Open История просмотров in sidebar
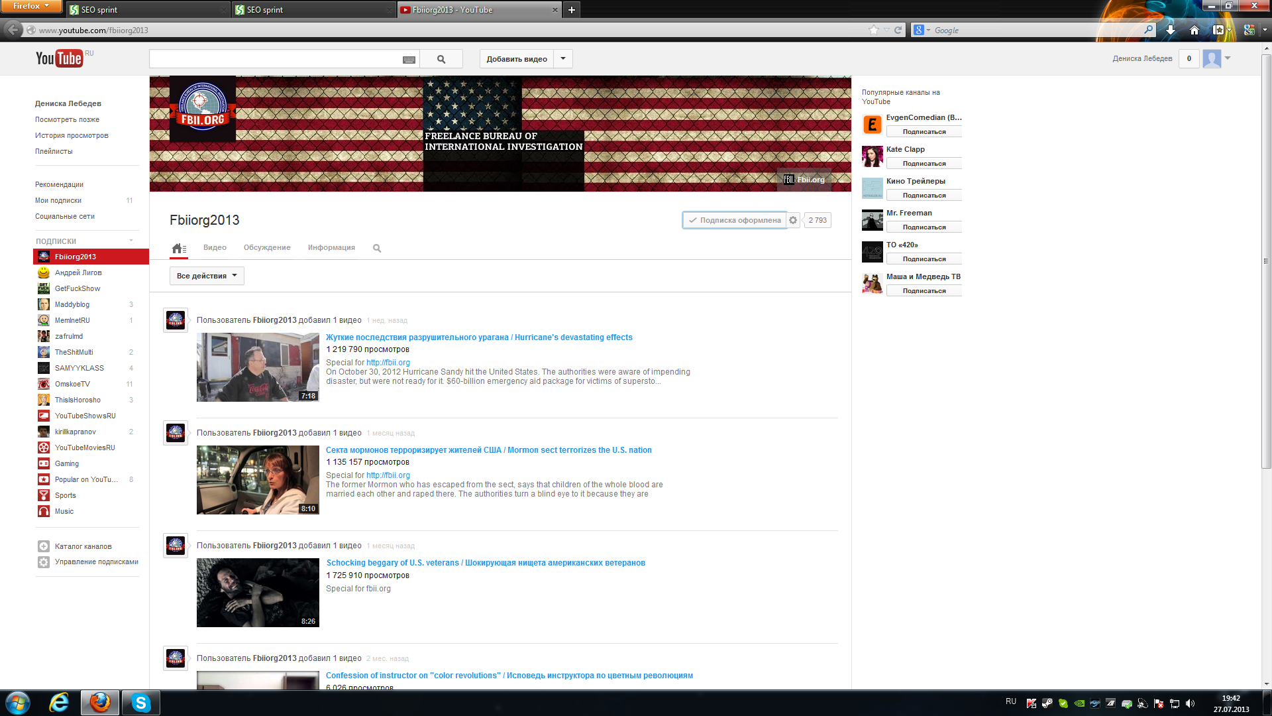Viewport: 1272px width, 716px height. [72, 135]
